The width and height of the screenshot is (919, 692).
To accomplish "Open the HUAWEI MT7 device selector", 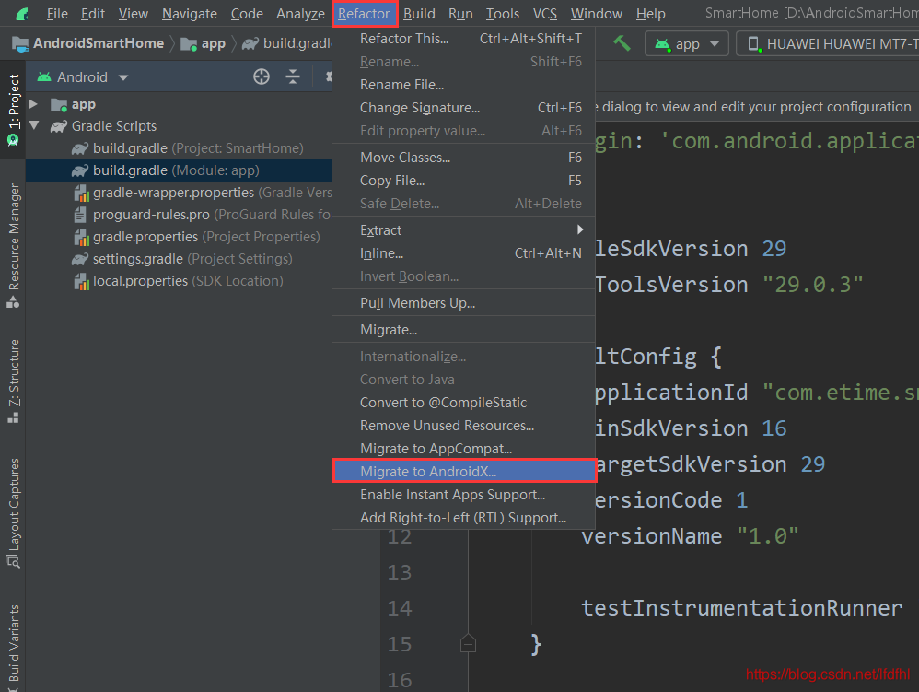I will coord(828,43).
